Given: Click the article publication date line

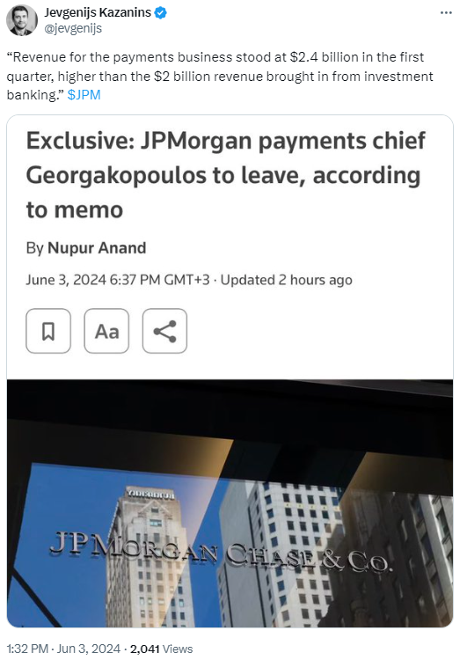Looking at the screenshot, I should click(x=189, y=280).
